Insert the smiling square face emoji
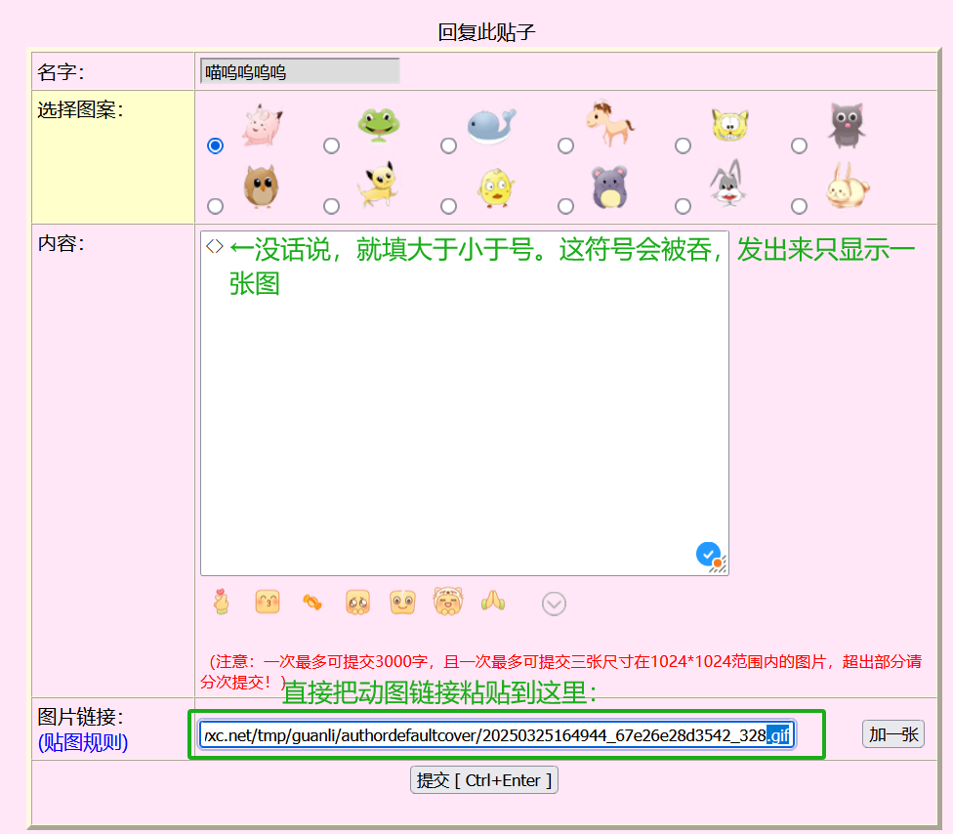The height and width of the screenshot is (834, 953). pyautogui.click(x=402, y=603)
